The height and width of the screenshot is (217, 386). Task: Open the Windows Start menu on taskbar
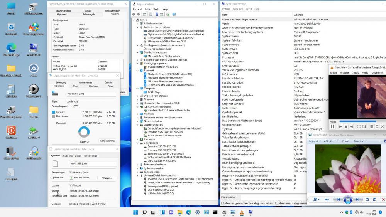[135, 212]
